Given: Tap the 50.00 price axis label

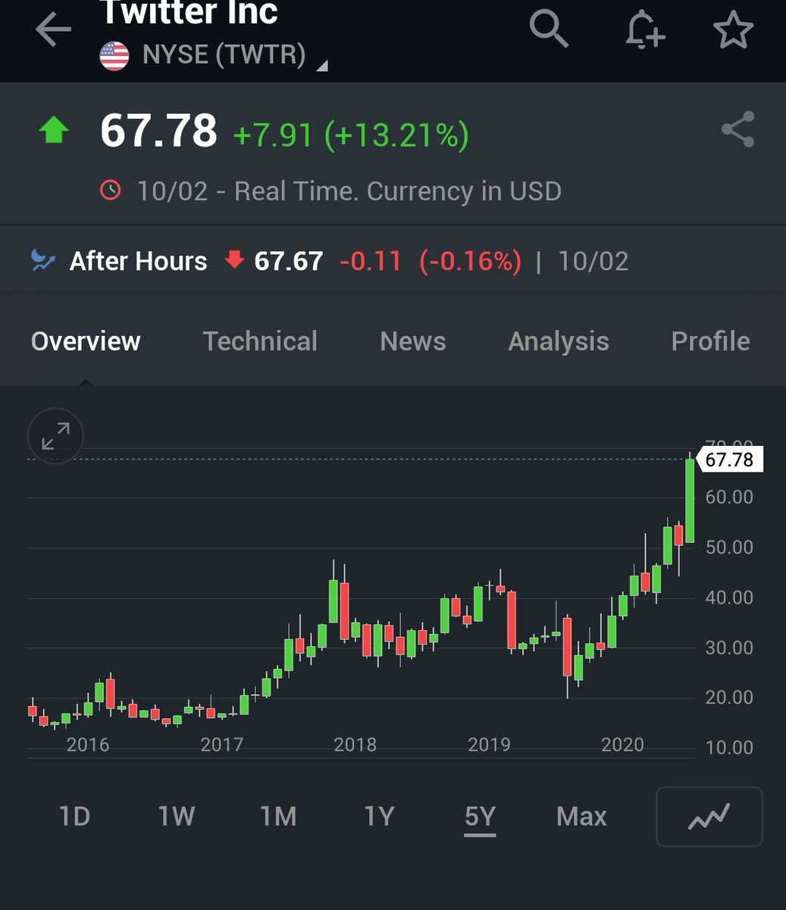Looking at the screenshot, I should [x=729, y=547].
